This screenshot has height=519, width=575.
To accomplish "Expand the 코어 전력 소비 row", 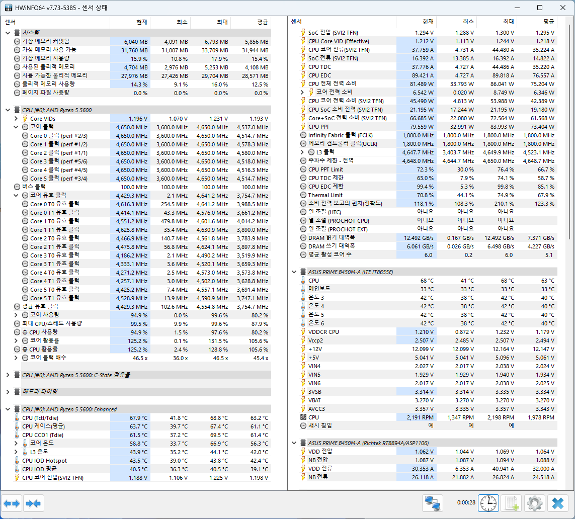I will click(302, 92).
